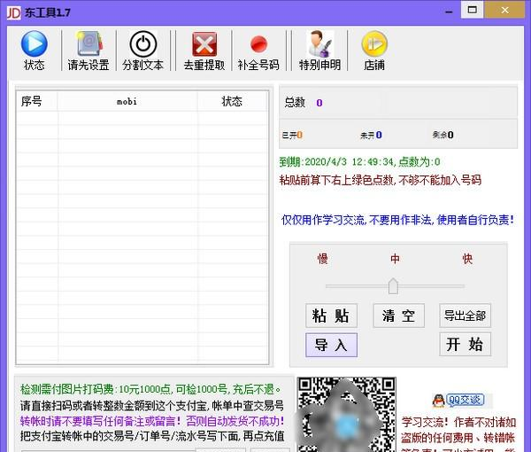Click the 状态 column header in list
The height and width of the screenshot is (452, 531).
point(232,101)
